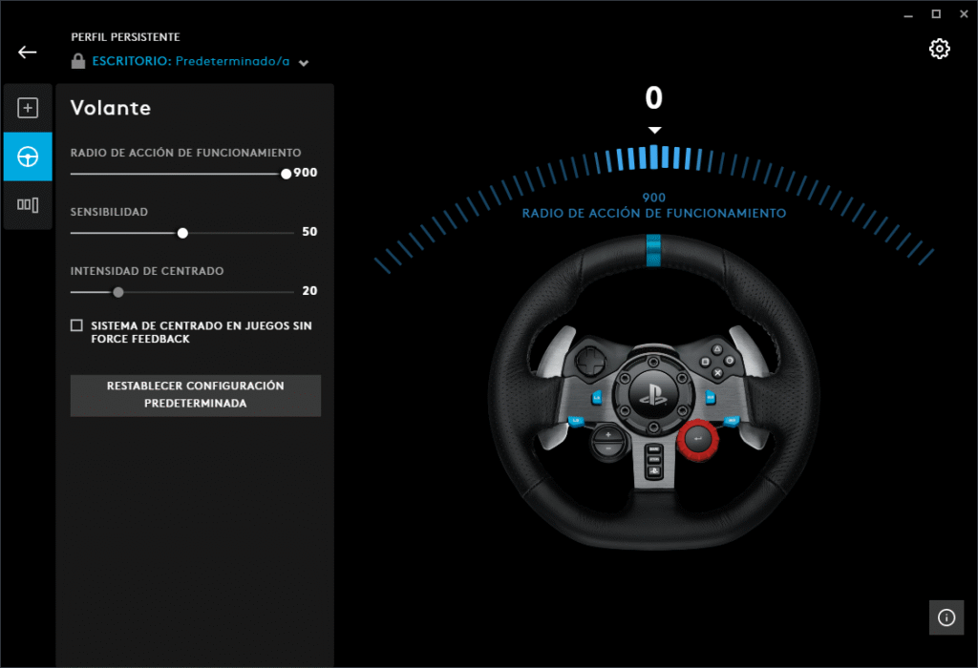Click the SENSIBILIDAD slider handle
The width and height of the screenshot is (978, 668).
tap(181, 232)
